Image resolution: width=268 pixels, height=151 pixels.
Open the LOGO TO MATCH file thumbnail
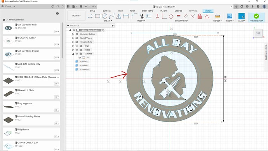coord(8,41)
